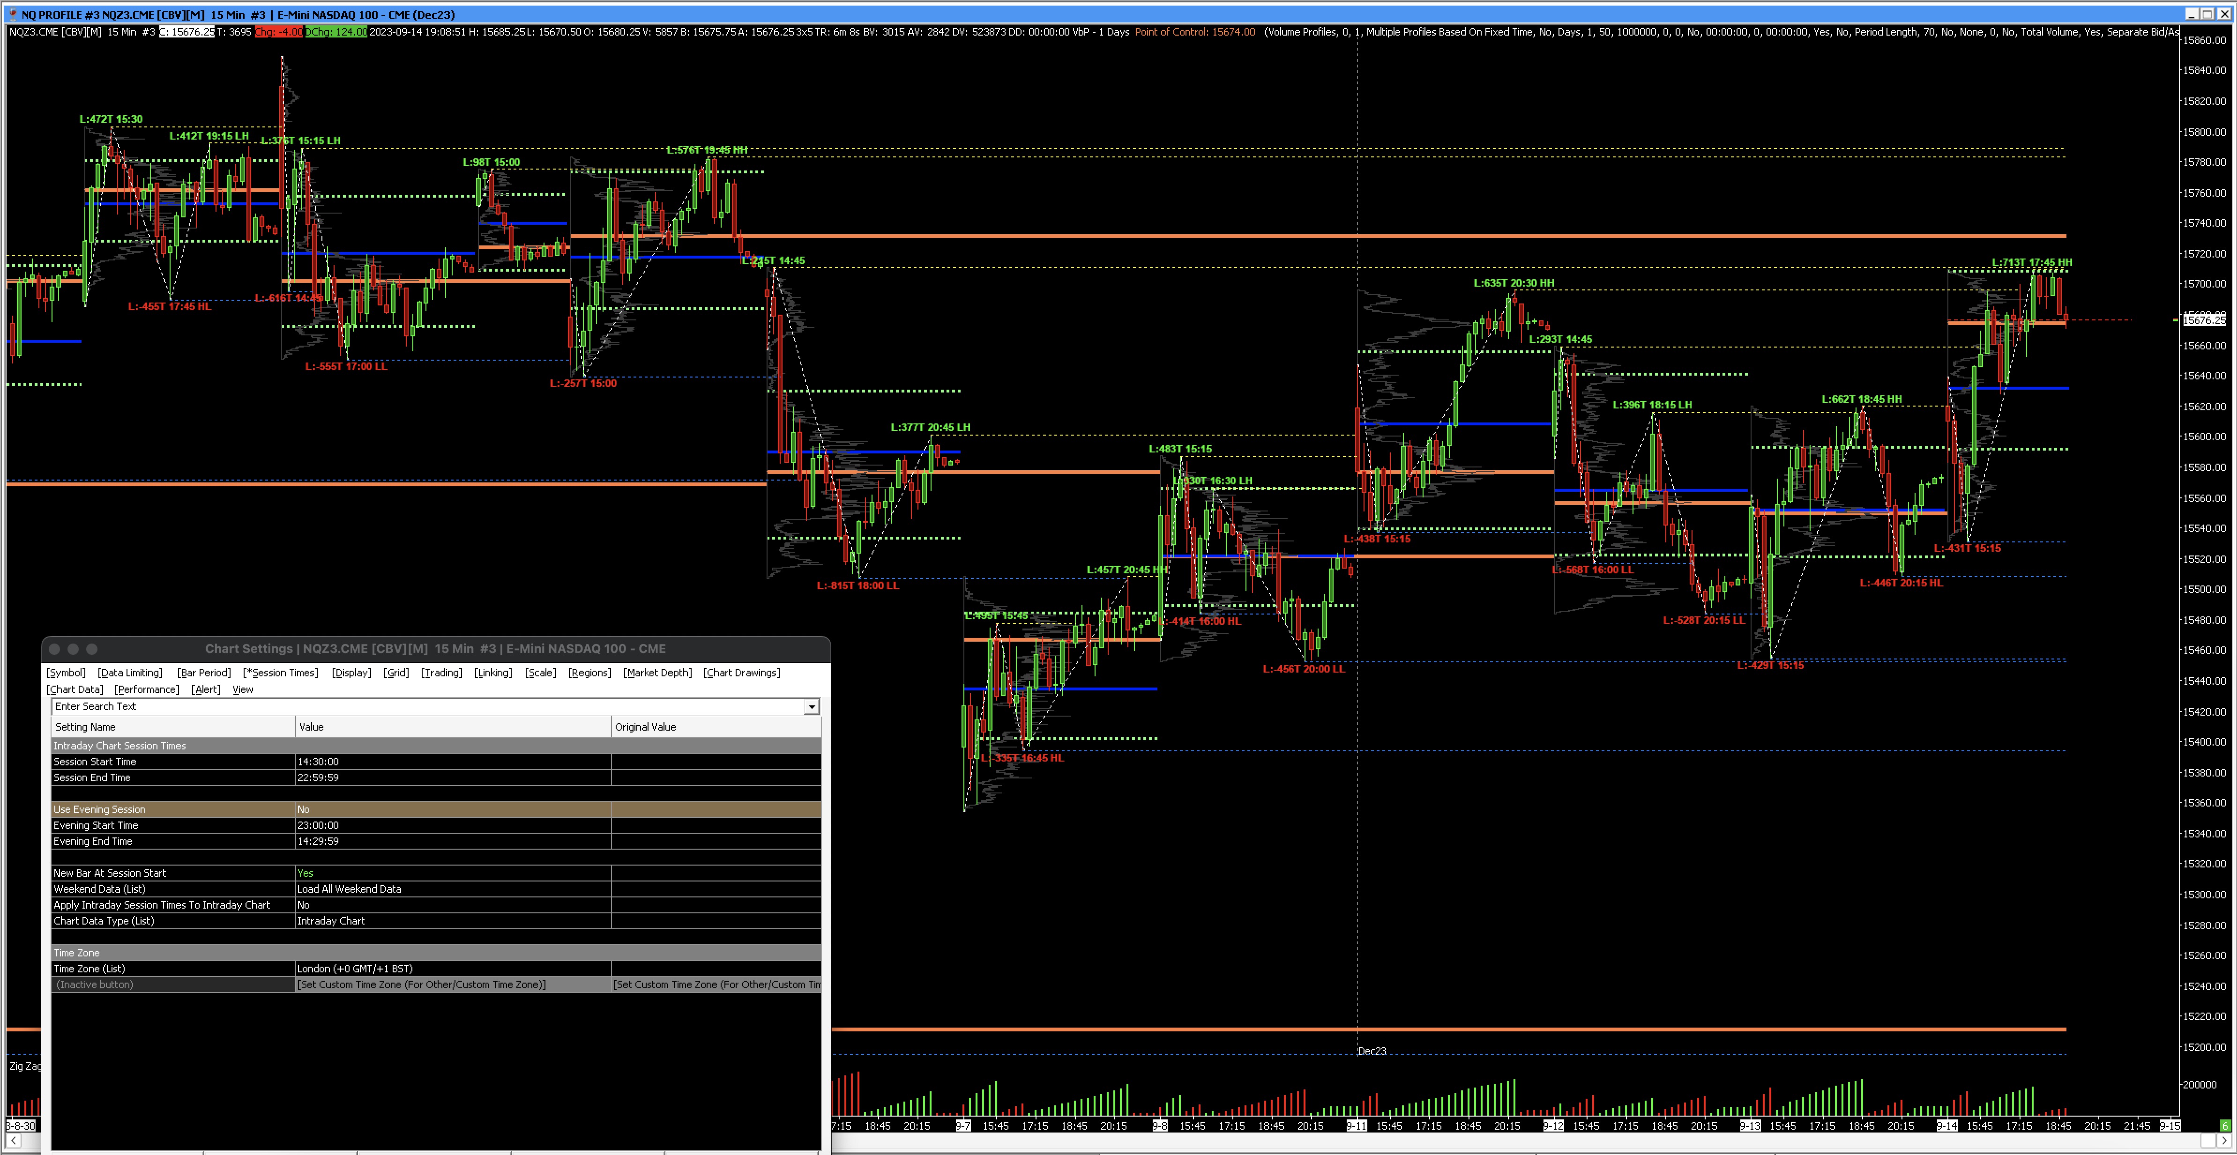This screenshot has height=1155, width=2237.
Task: Toggle New Bar At Session Start value
Action: [x=452, y=873]
